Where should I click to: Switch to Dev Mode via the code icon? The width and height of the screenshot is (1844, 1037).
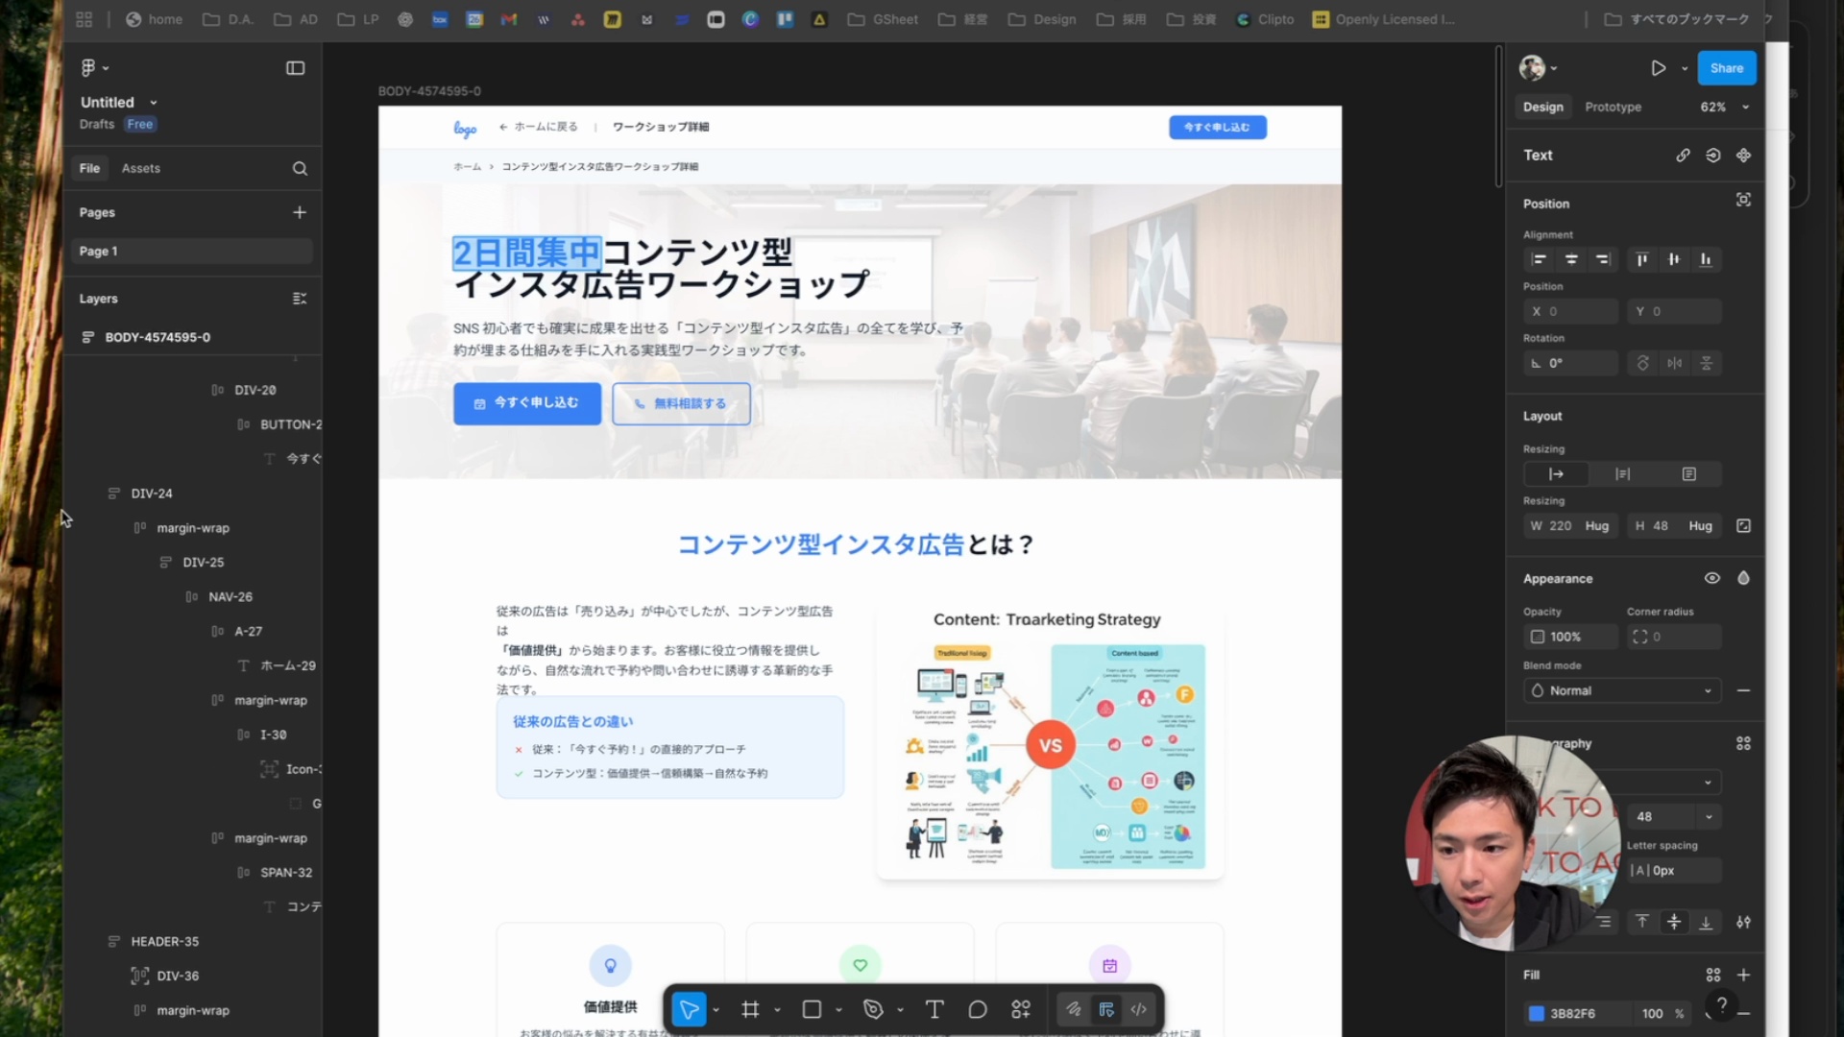(1139, 1009)
